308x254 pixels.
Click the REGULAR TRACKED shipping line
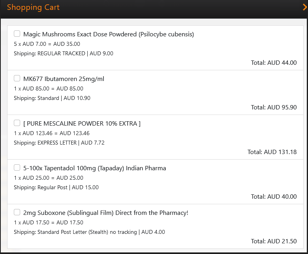pyautogui.click(x=64, y=53)
